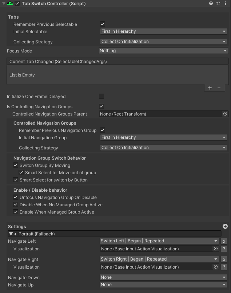Open object picker for Controlled Navigation Groups Parent
231x293 pixels.
225,114
